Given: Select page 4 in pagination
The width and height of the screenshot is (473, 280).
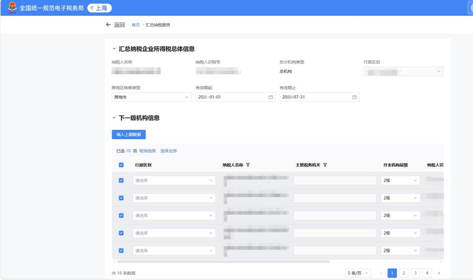Looking at the screenshot, I should pyautogui.click(x=427, y=273).
